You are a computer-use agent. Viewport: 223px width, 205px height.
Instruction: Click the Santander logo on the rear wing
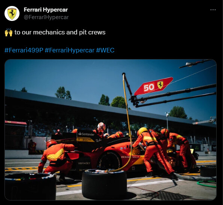[x=86, y=134]
